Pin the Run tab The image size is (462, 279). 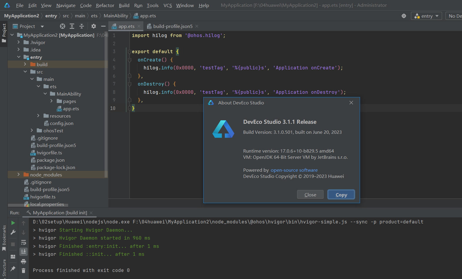click(13, 268)
